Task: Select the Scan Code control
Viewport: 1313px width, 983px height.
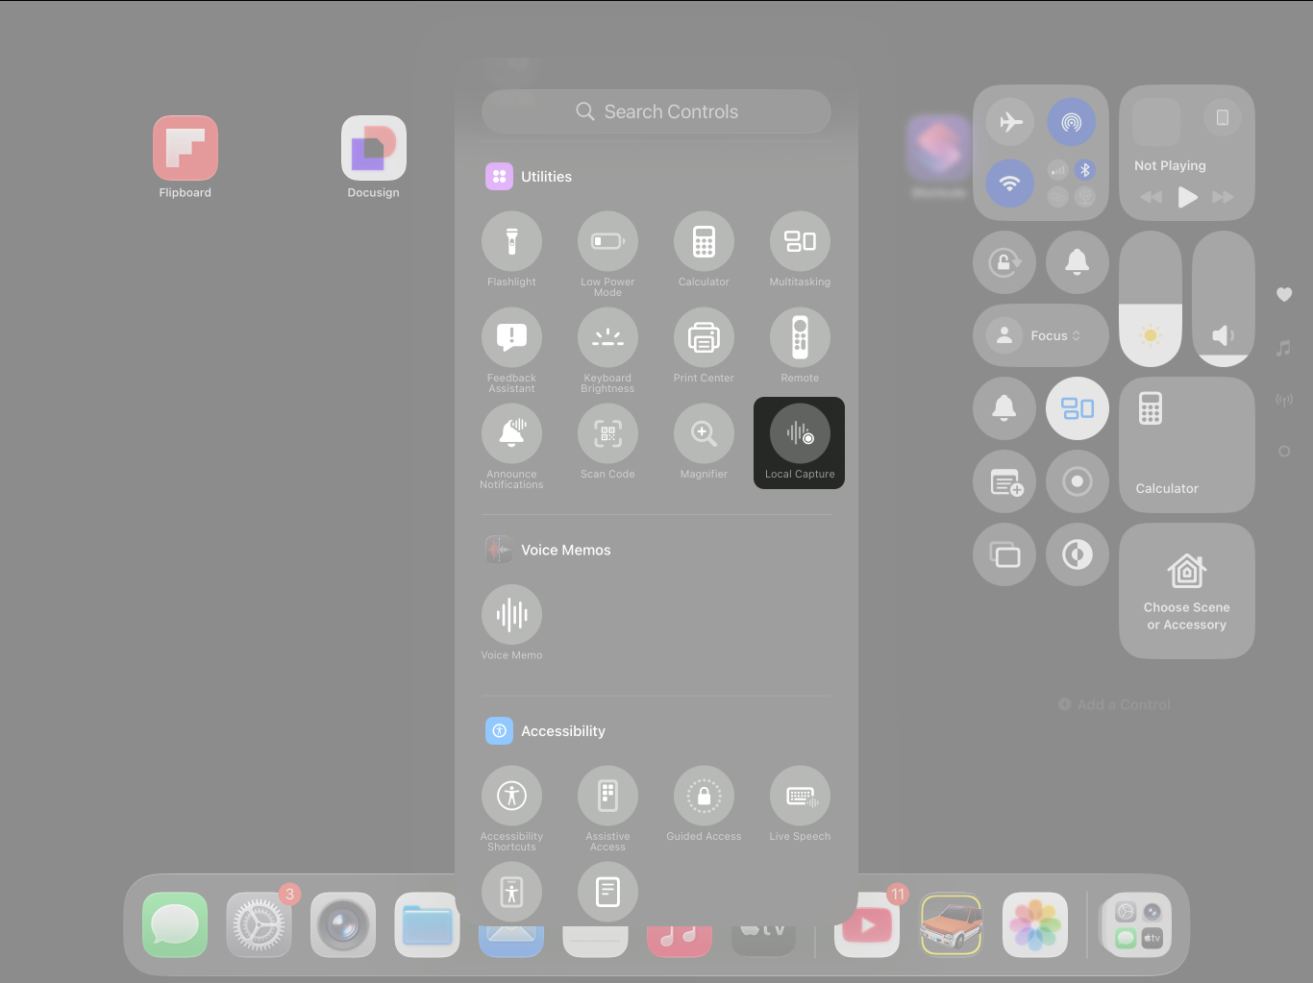Action: click(607, 433)
